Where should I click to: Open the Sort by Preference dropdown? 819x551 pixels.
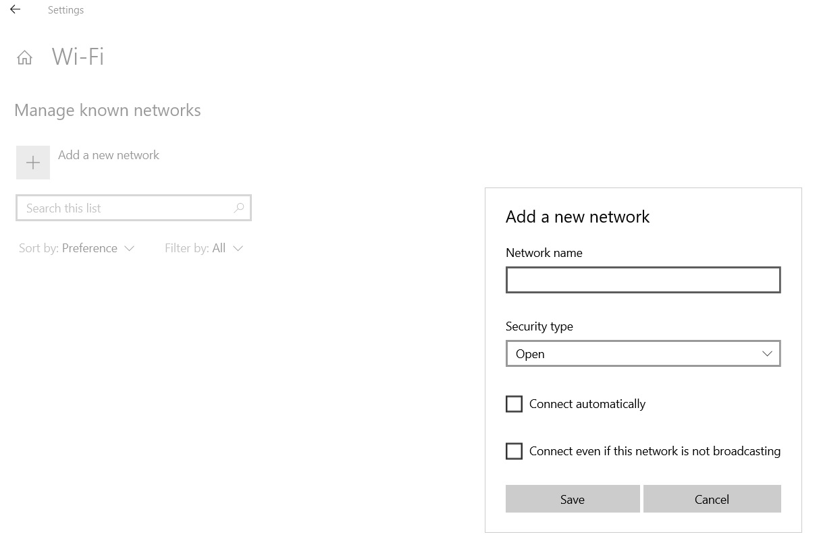77,248
